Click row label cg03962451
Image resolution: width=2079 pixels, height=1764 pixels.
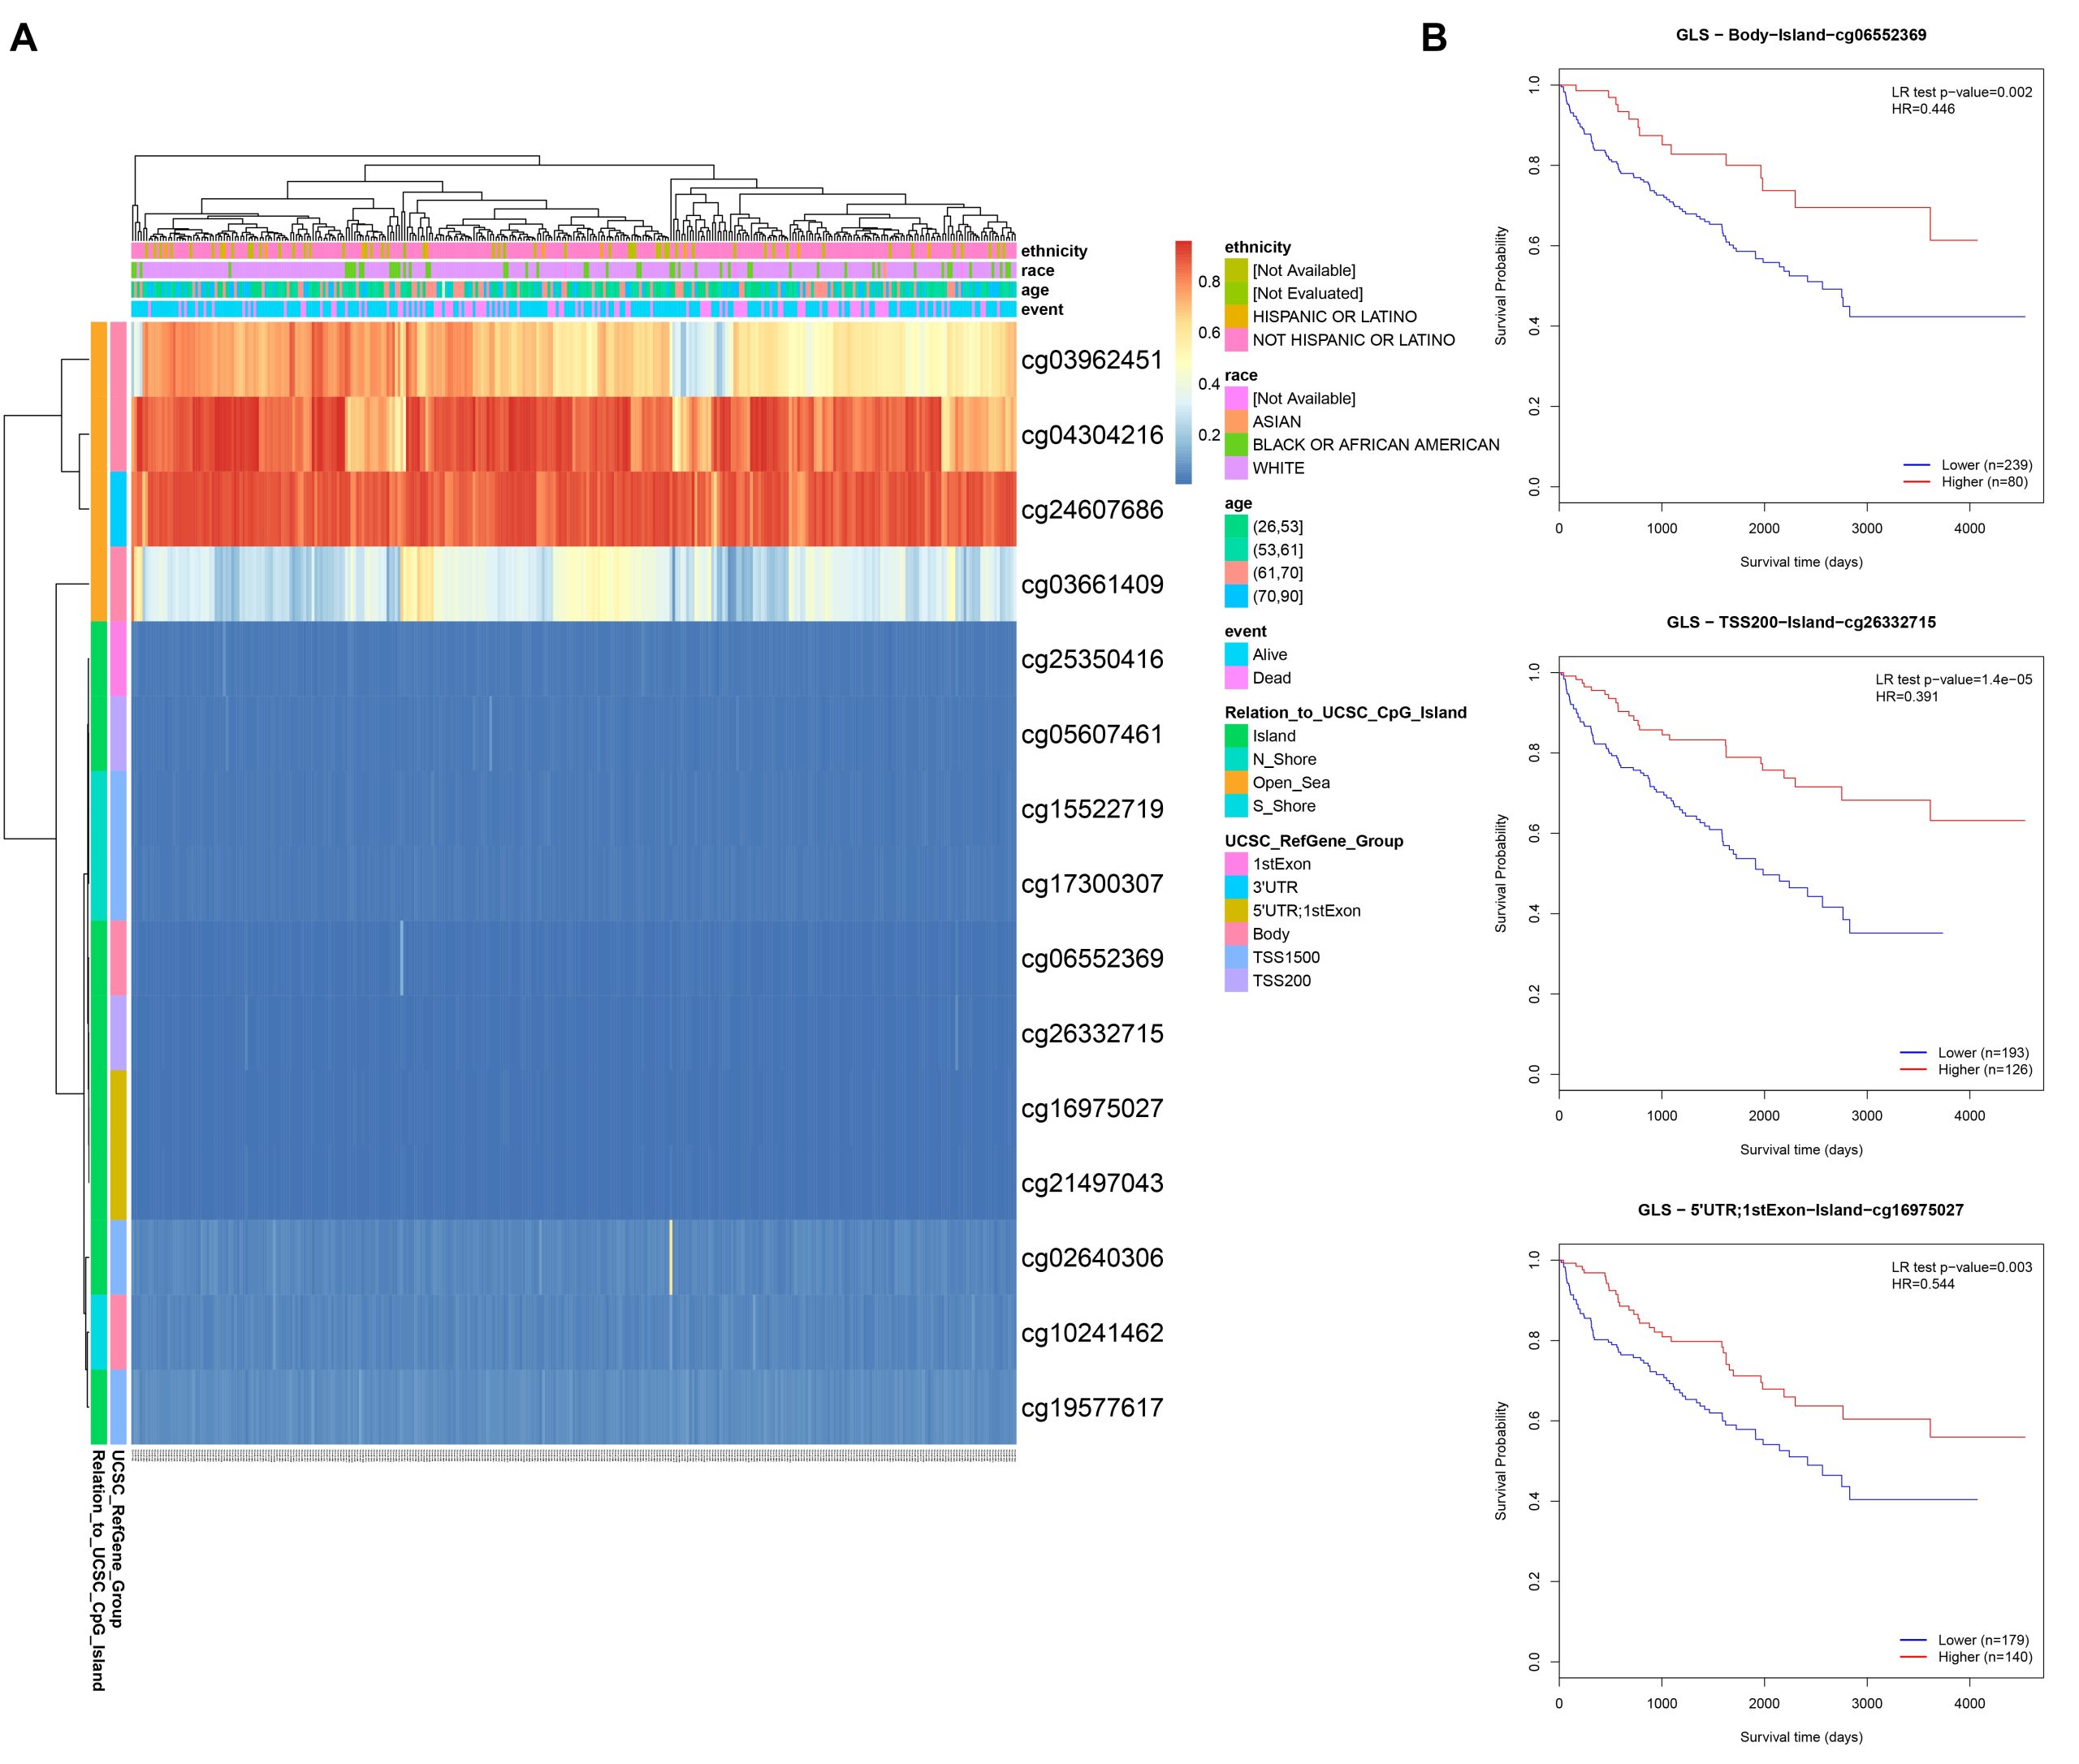click(1091, 360)
